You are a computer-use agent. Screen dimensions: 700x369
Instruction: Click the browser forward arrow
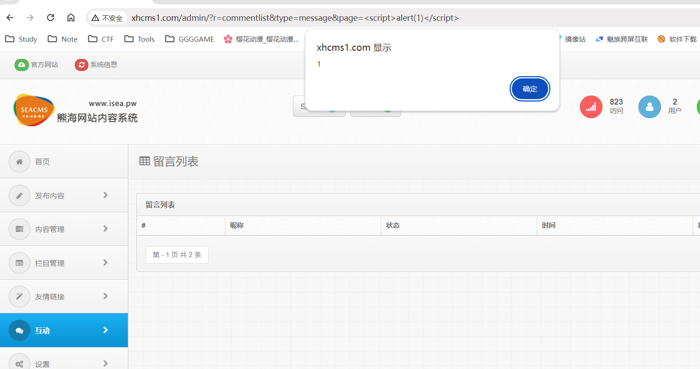[x=30, y=18]
